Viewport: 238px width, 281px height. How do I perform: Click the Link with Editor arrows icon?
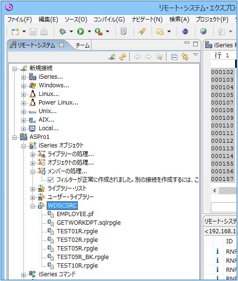tap(185, 57)
